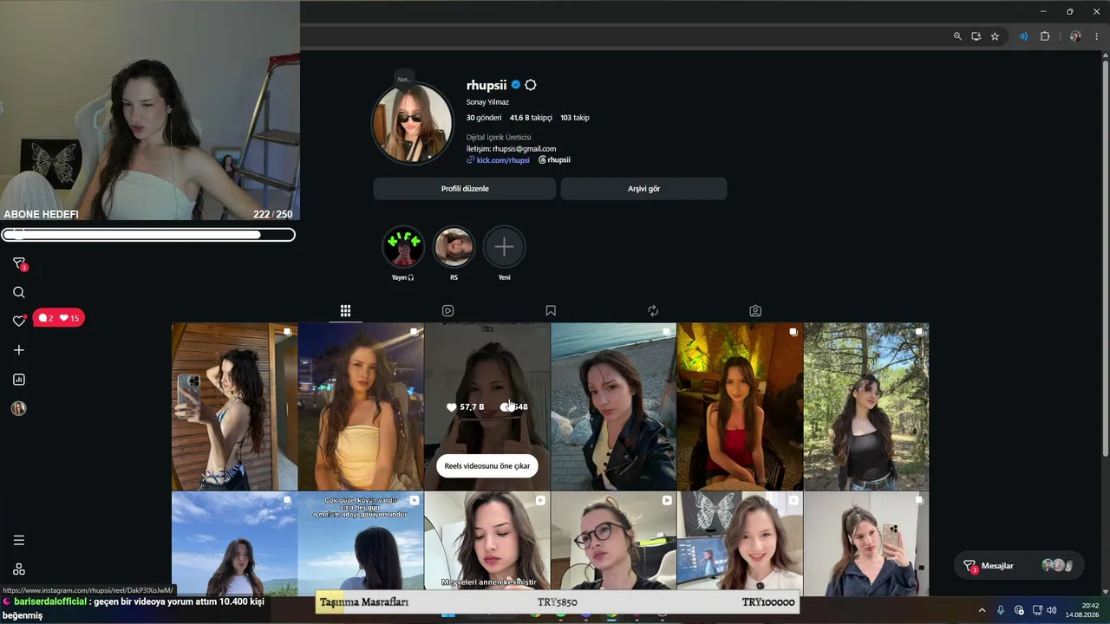
Task: Open the Instagram search magnifier icon
Action: point(19,293)
